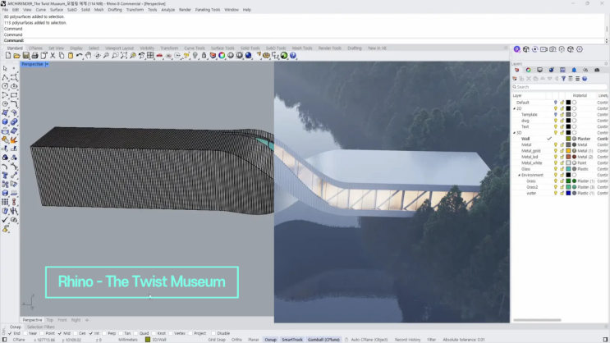Enable the Cen osnap checkbox
This screenshot has height=343, width=610.
(75, 333)
